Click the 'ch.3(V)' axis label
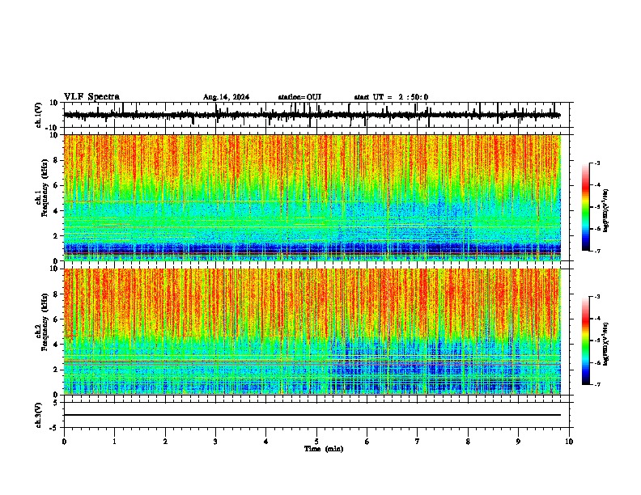 (x=39, y=415)
